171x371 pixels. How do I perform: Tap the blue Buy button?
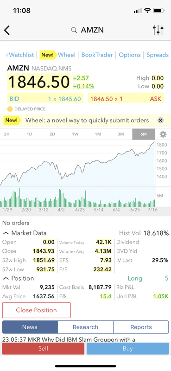(x=128, y=349)
